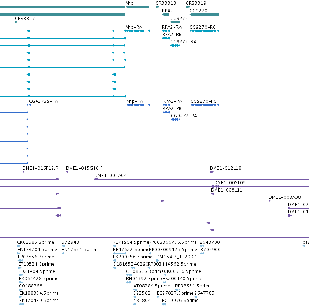Screen dimensions: 309x306
Task: Select the Mtp gene feature
Action: (137, 7)
